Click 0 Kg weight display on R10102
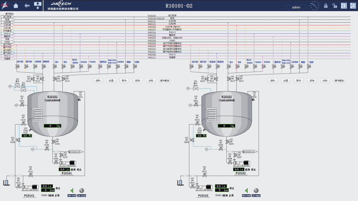Image resolution: width=358 pixels, height=201 pixels. (226, 126)
